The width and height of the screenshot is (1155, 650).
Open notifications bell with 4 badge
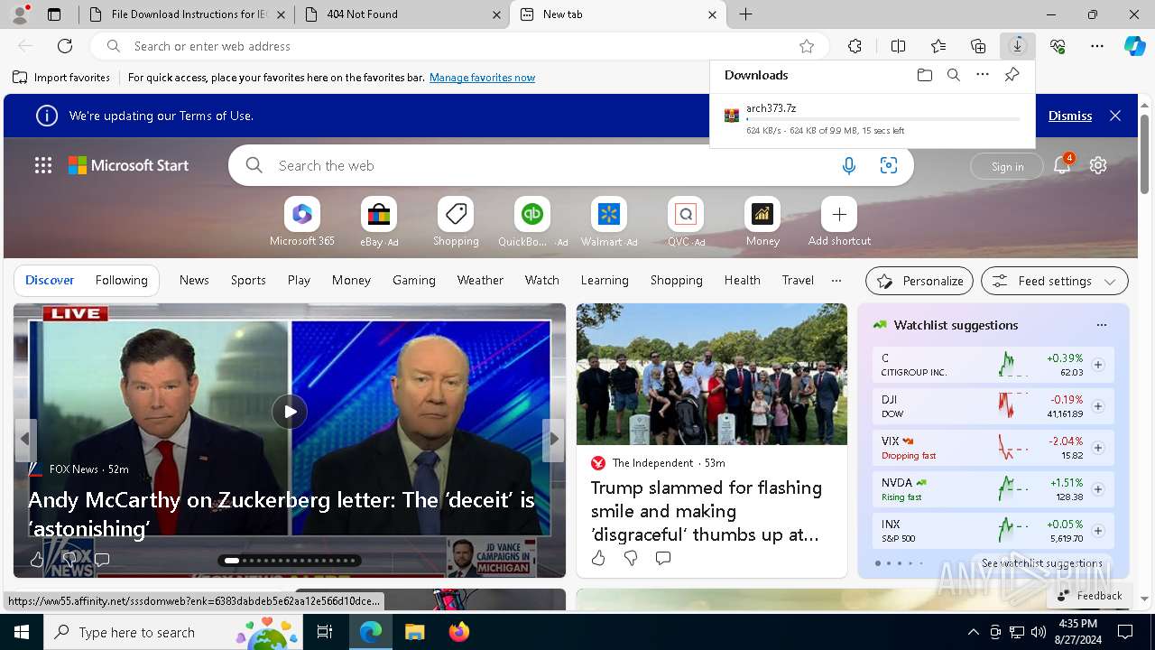(1062, 164)
